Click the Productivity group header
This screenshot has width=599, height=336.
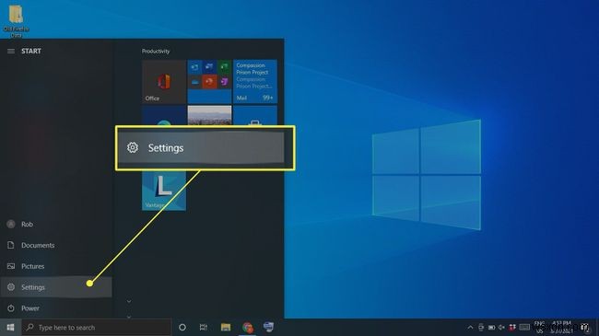point(156,52)
